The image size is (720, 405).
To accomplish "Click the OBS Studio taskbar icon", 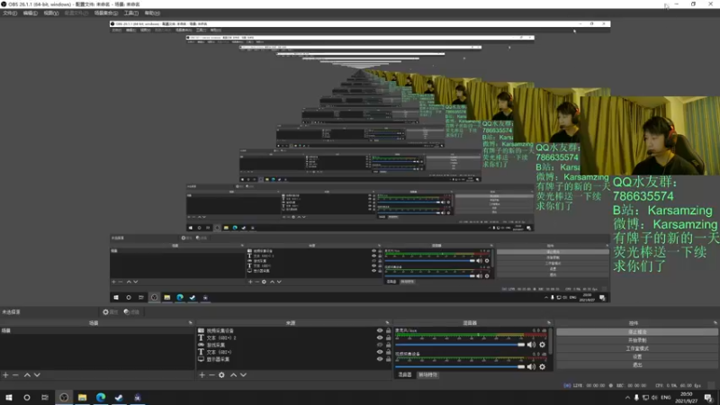I will coord(64,398).
